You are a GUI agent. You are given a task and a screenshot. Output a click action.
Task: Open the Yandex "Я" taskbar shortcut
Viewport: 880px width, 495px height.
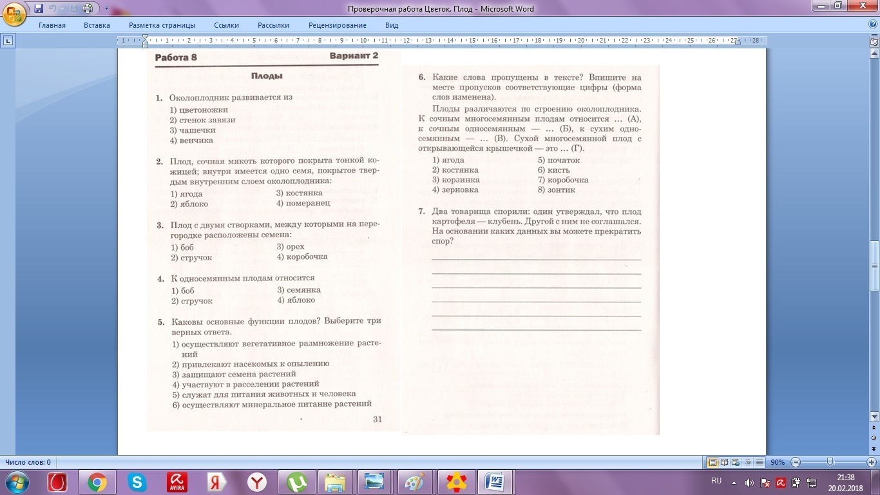(x=217, y=482)
